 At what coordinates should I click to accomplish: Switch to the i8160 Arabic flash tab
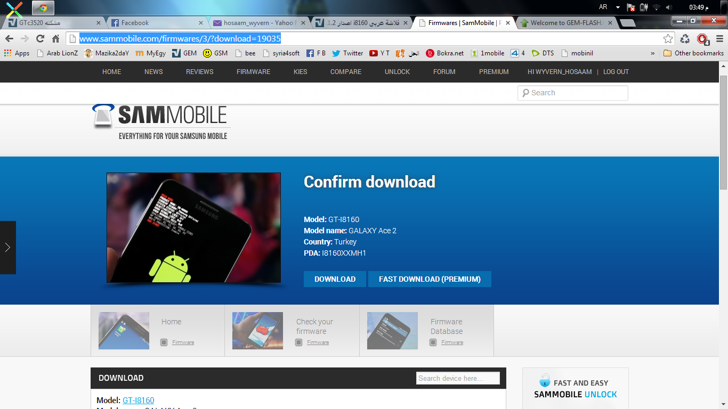click(362, 23)
